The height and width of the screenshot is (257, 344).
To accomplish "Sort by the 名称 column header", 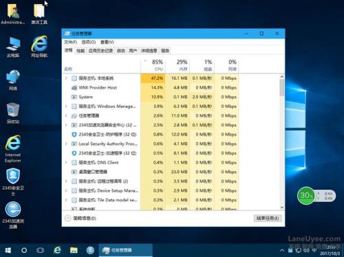I will 101,65.
